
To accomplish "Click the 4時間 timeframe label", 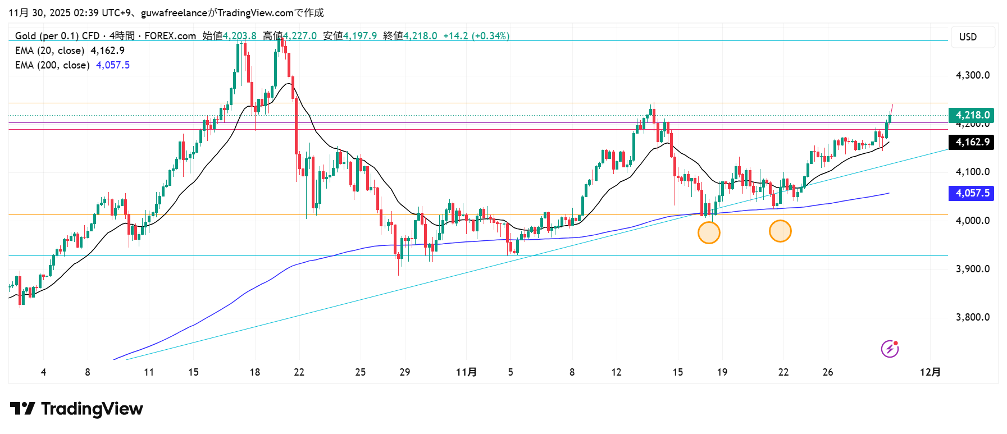I will 122,36.
